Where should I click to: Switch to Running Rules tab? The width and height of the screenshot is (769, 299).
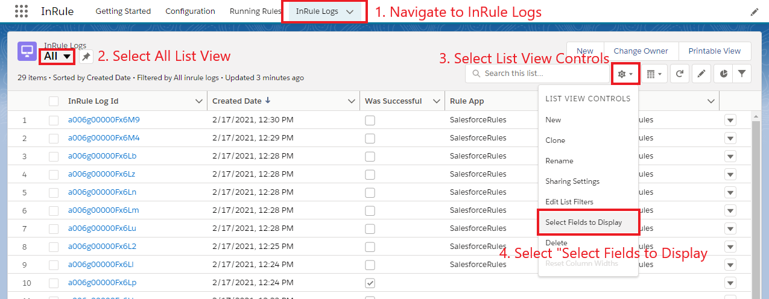point(255,11)
